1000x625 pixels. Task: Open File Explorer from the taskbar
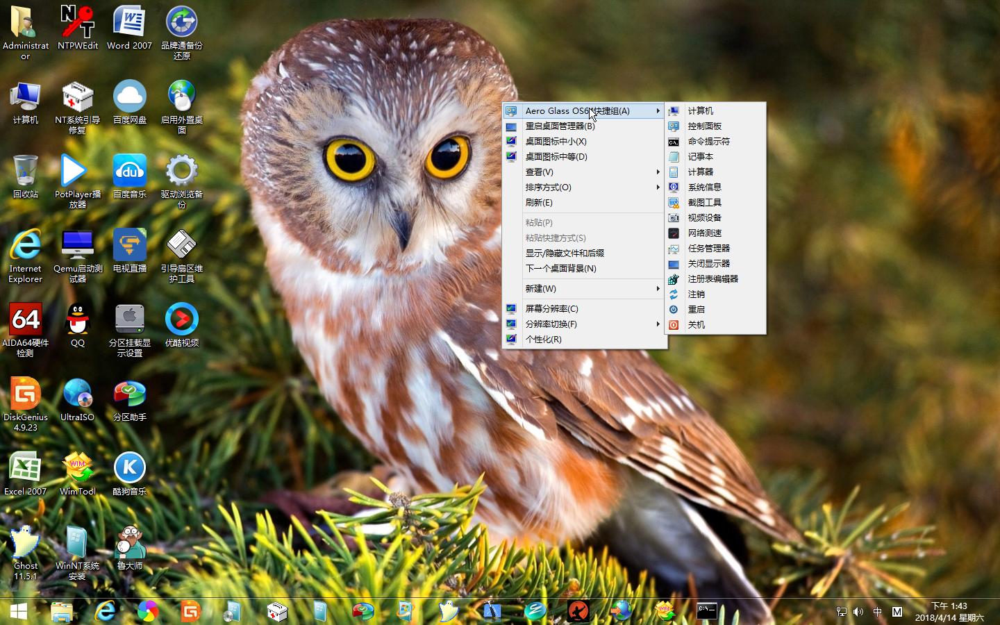coord(62,611)
